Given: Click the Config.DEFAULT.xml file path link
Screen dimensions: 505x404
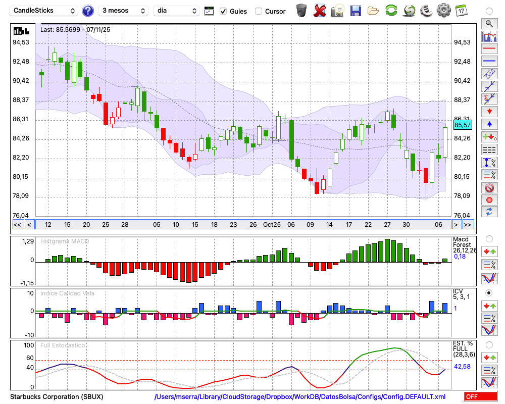Looking at the screenshot, I should 300,397.
